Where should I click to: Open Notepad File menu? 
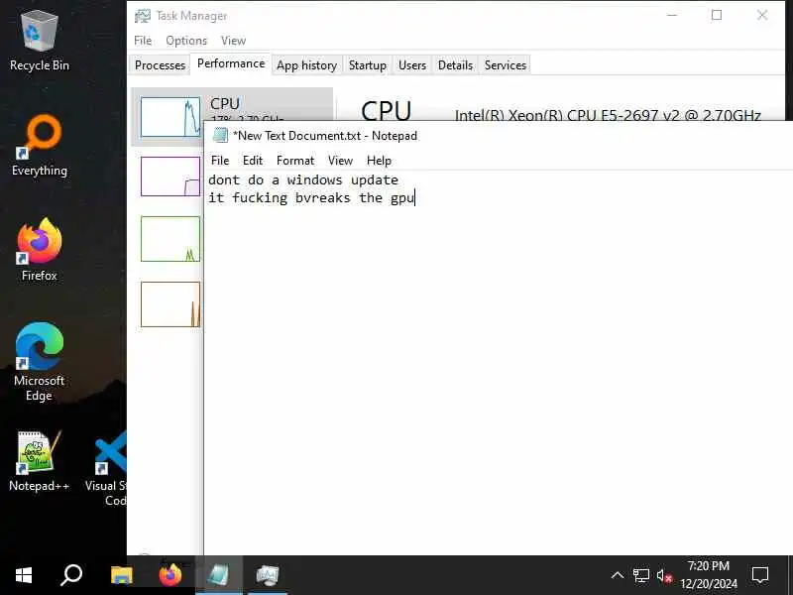[x=220, y=161]
